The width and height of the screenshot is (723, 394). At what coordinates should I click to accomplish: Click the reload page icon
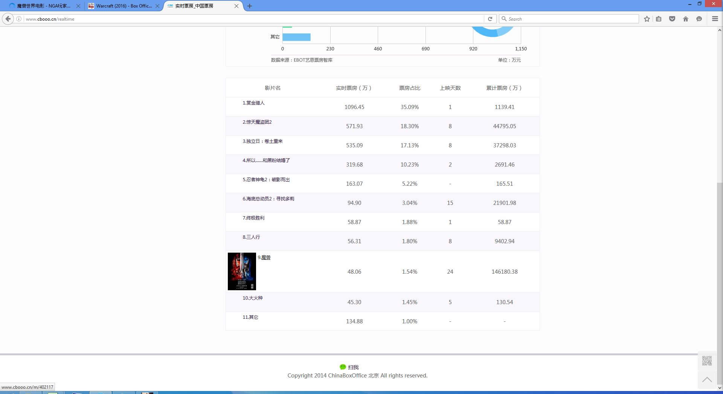(x=490, y=19)
